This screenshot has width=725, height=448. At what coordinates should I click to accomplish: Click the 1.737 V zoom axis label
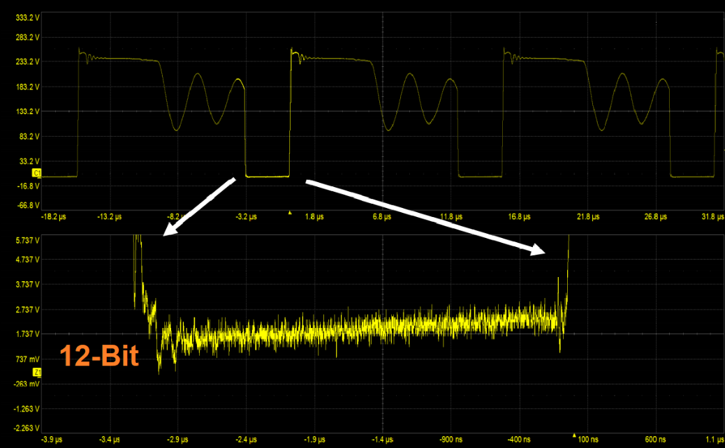click(27, 334)
